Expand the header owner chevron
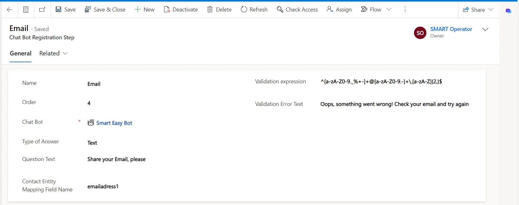 [x=485, y=29]
